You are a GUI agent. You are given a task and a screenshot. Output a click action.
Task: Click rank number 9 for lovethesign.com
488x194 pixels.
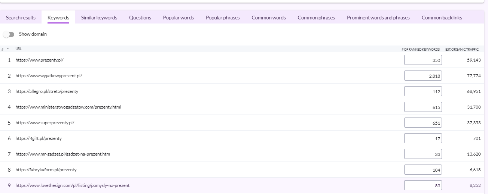9,185
